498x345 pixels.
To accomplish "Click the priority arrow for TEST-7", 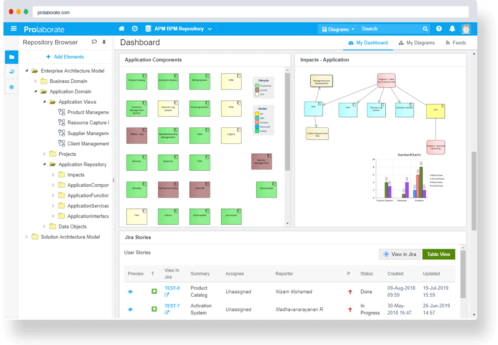I will [x=350, y=310].
